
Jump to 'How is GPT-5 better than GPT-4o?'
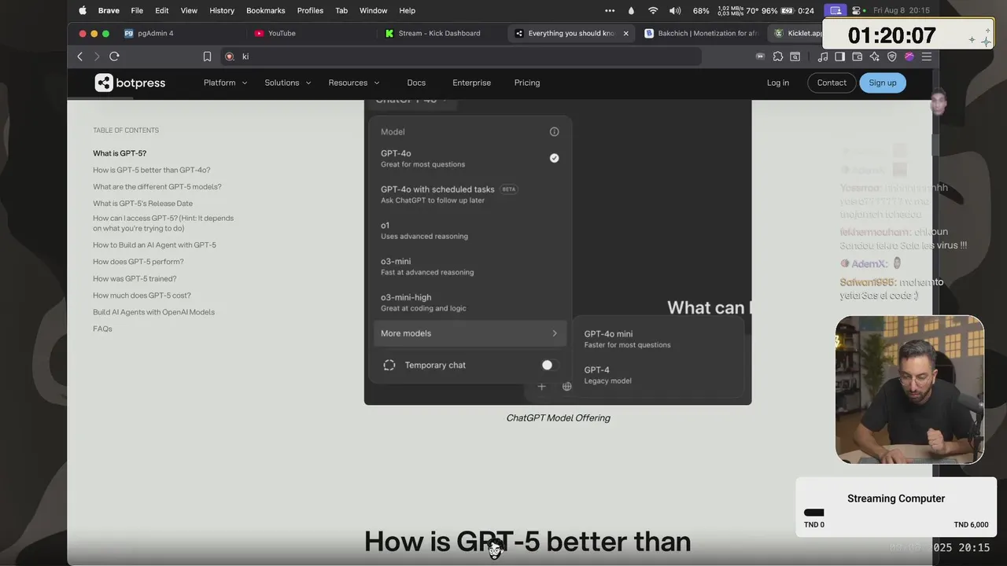click(x=152, y=170)
